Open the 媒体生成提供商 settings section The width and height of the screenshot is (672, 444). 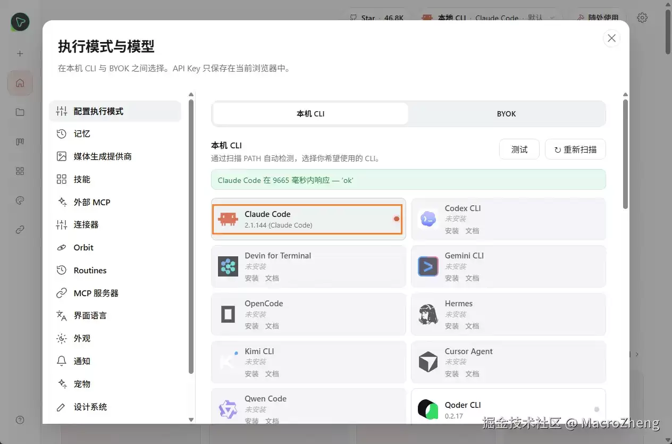point(115,156)
